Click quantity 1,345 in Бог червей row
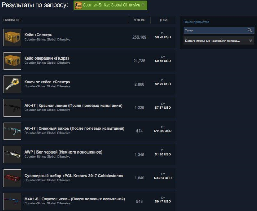This screenshot has width=257, height=211. click(x=139, y=155)
